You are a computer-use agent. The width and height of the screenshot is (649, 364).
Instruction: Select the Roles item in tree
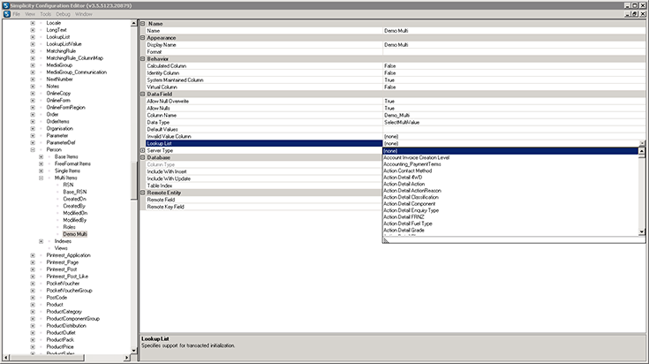70,227
